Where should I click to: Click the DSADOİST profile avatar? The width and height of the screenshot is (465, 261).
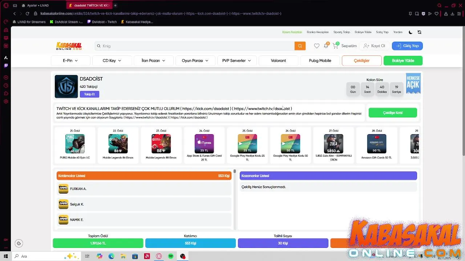click(x=66, y=87)
